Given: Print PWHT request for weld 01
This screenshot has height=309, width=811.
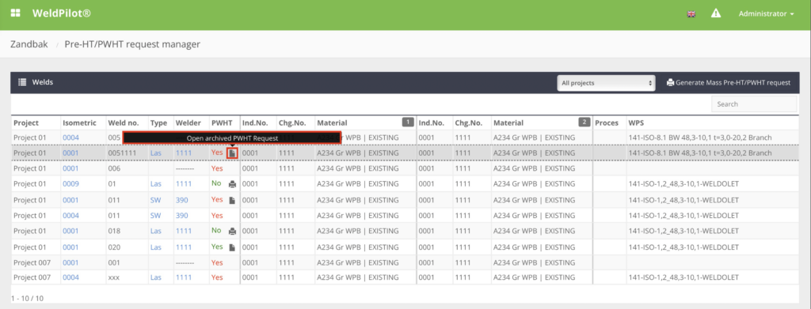Looking at the screenshot, I should click(232, 183).
